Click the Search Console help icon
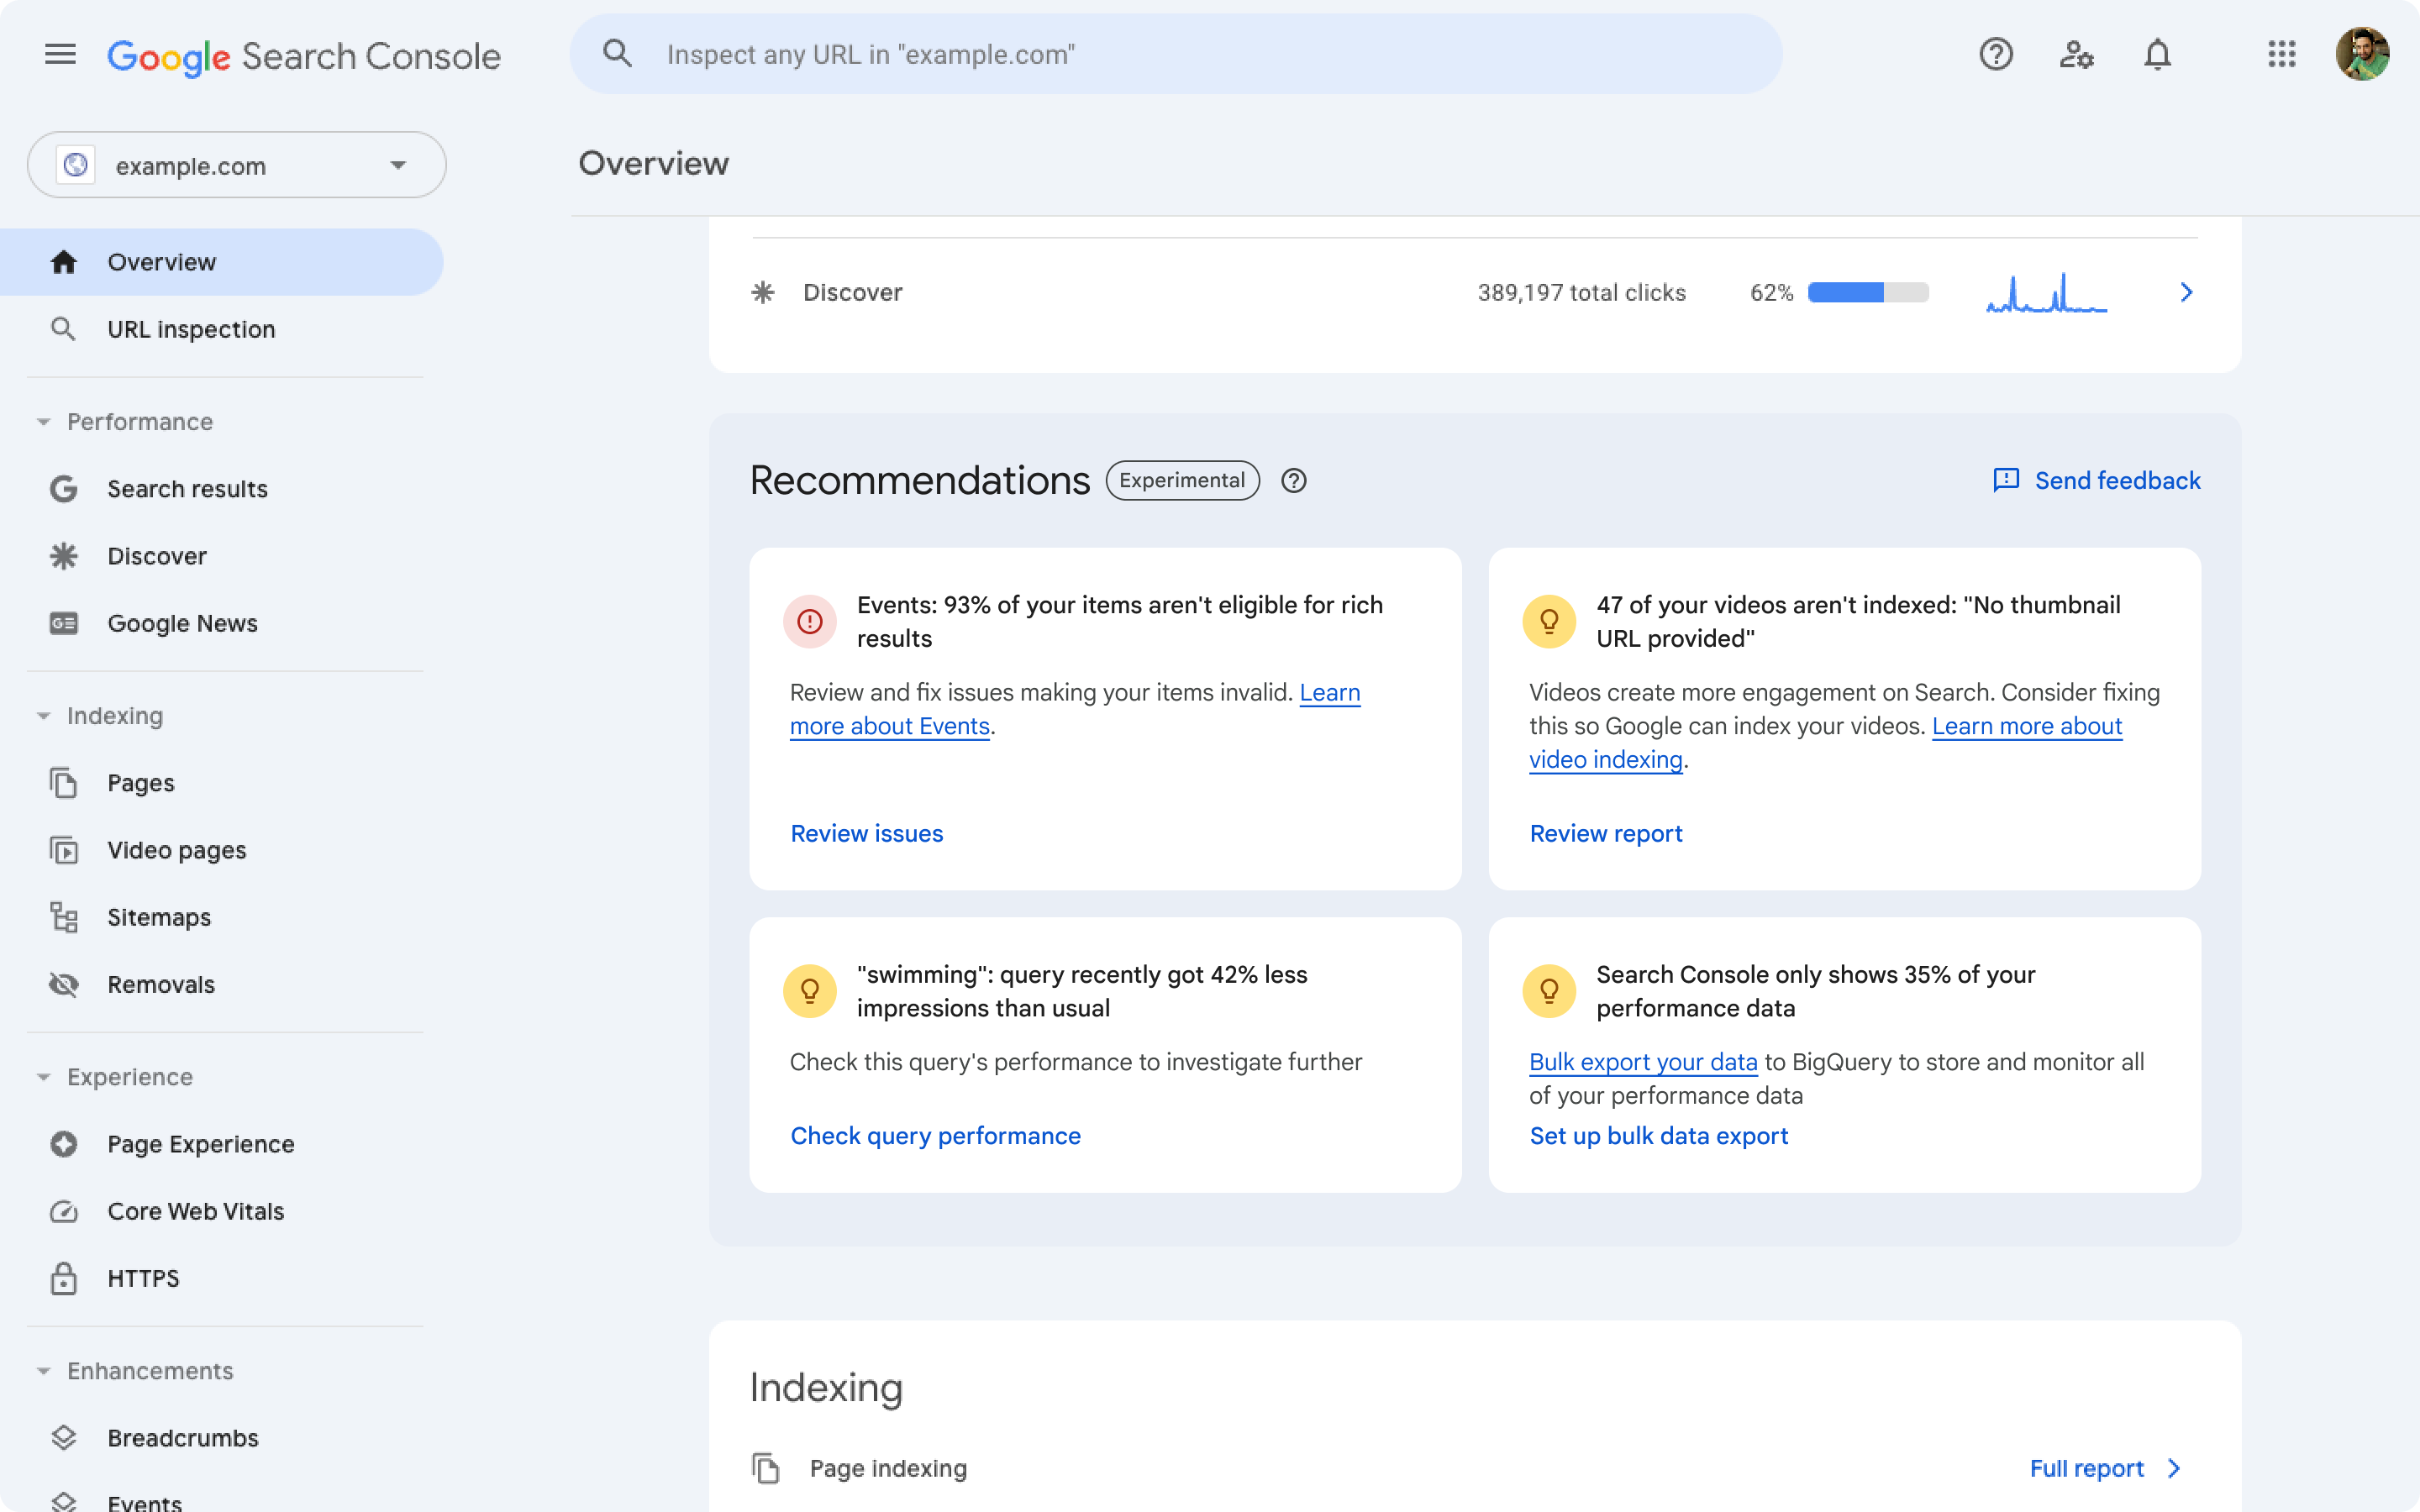The image size is (2420, 1512). [1995, 54]
